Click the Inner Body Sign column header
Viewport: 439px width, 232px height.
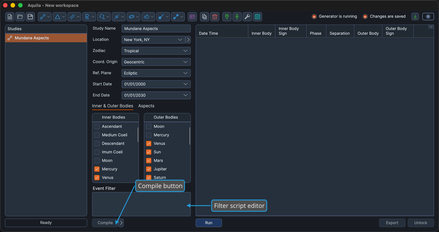tap(291, 31)
